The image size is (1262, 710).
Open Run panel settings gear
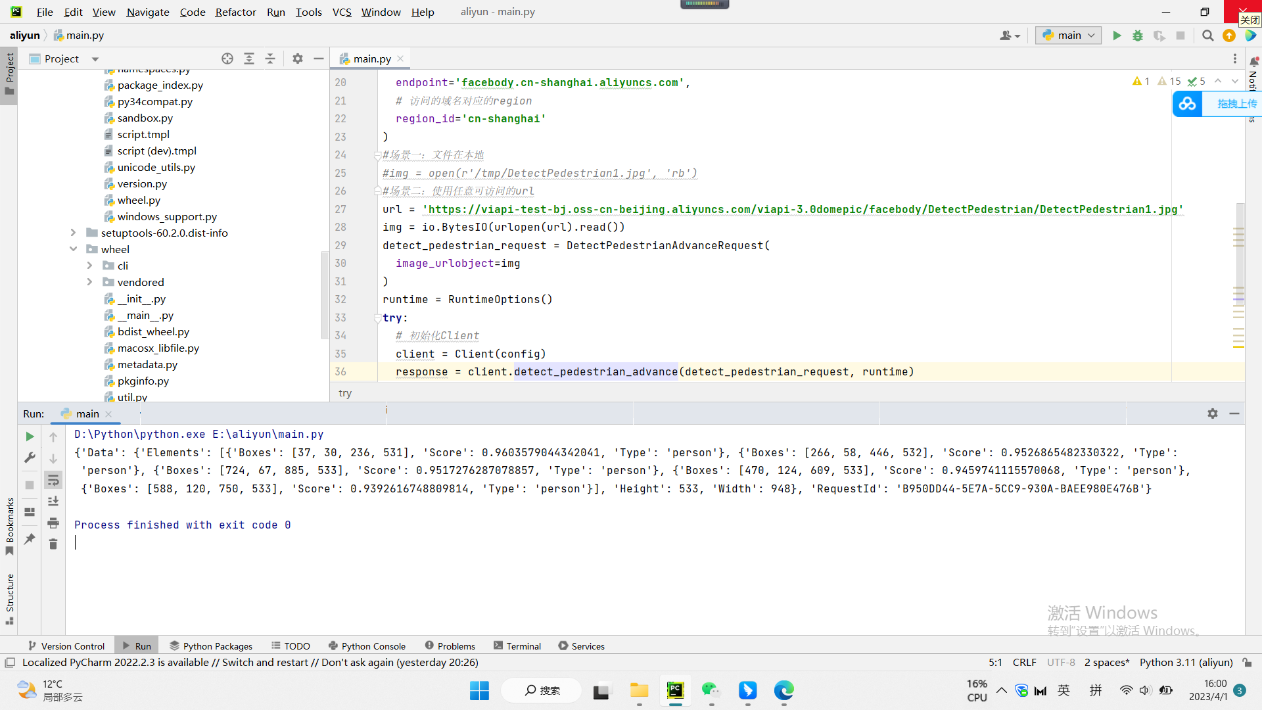pyautogui.click(x=1213, y=414)
